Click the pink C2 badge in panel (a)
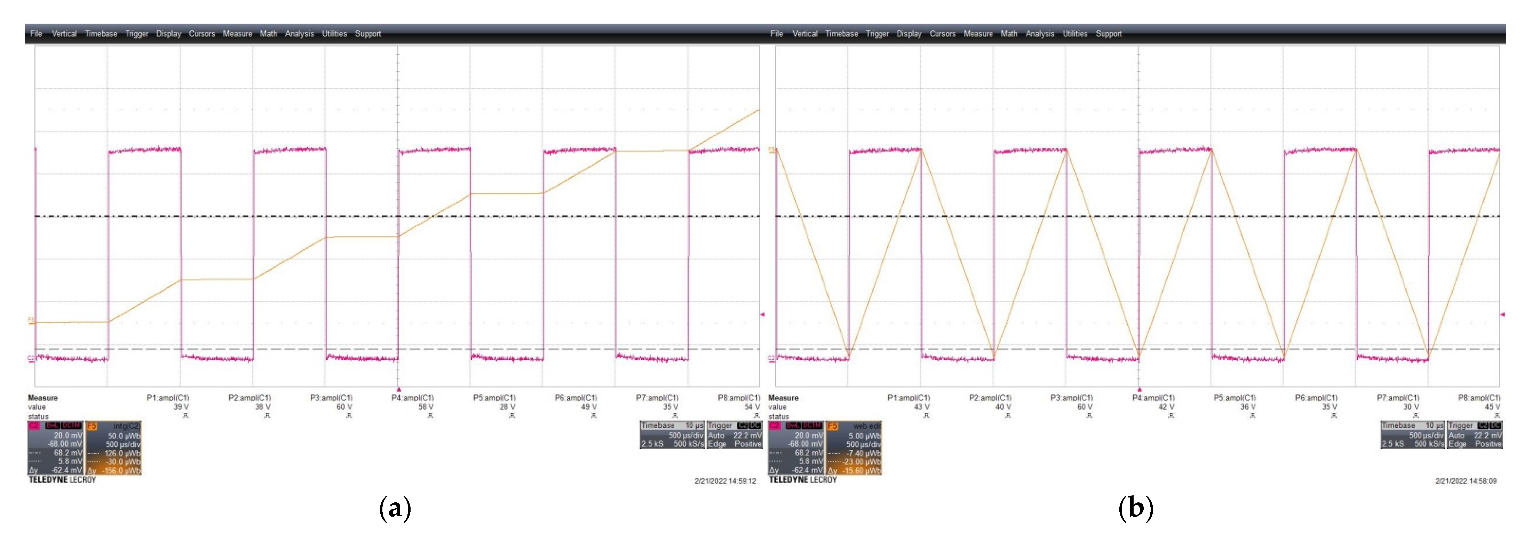This screenshot has width=1524, height=534. point(34,426)
